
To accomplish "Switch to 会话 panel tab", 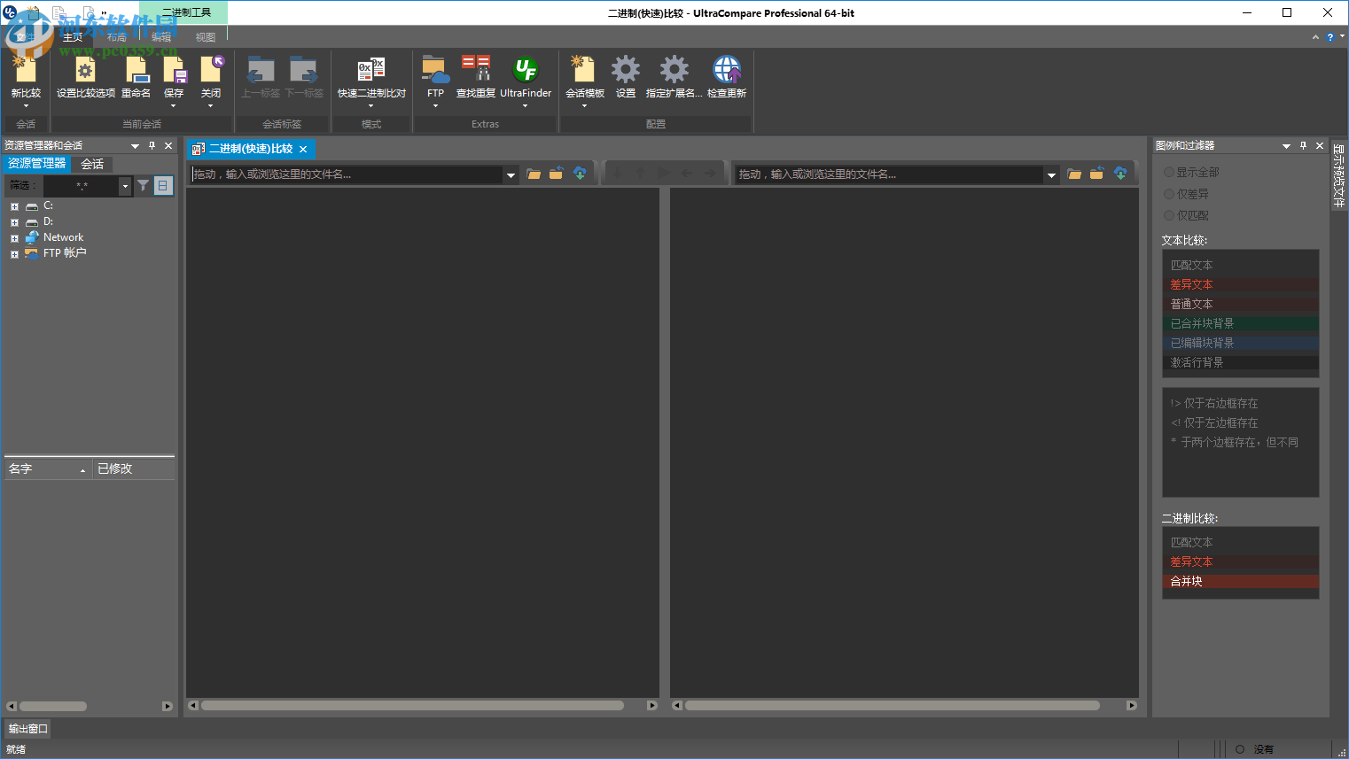I will click(x=92, y=164).
